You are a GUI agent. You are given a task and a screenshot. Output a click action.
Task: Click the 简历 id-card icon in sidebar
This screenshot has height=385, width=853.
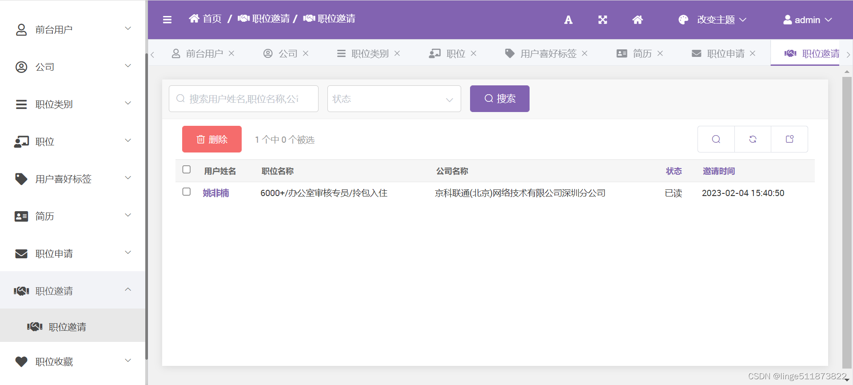coord(21,217)
